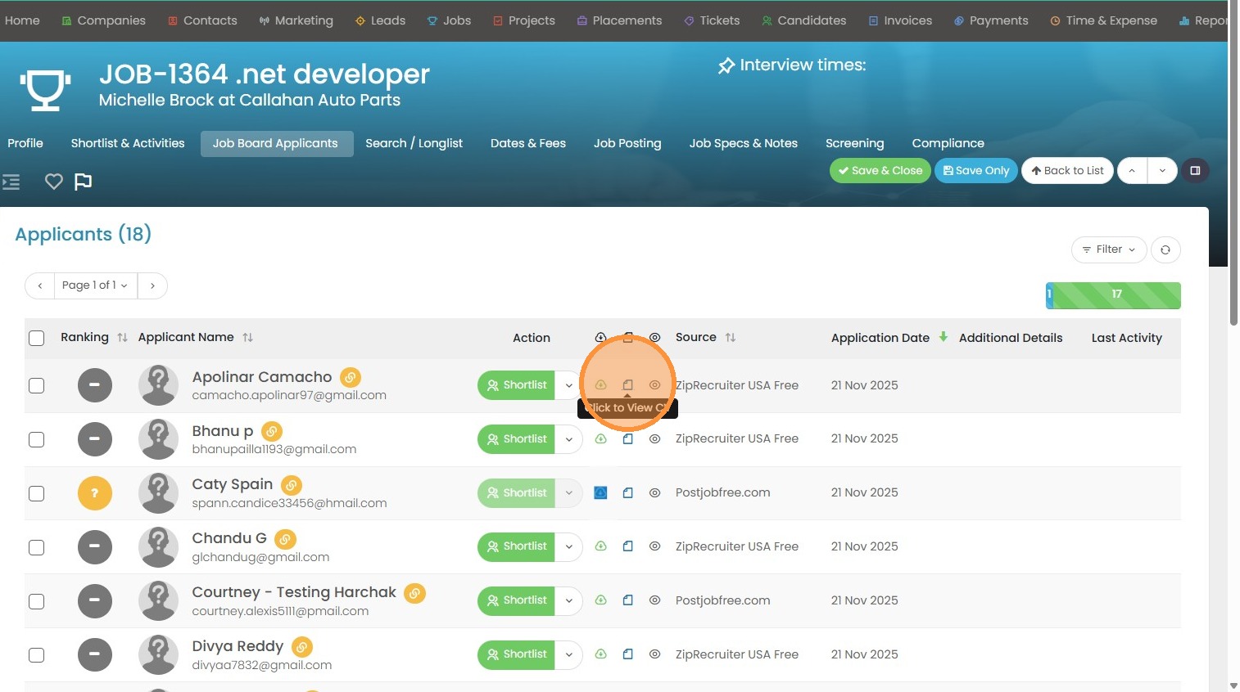This screenshot has height=692, width=1240.
Task: Click the Save Only button
Action: click(x=976, y=170)
